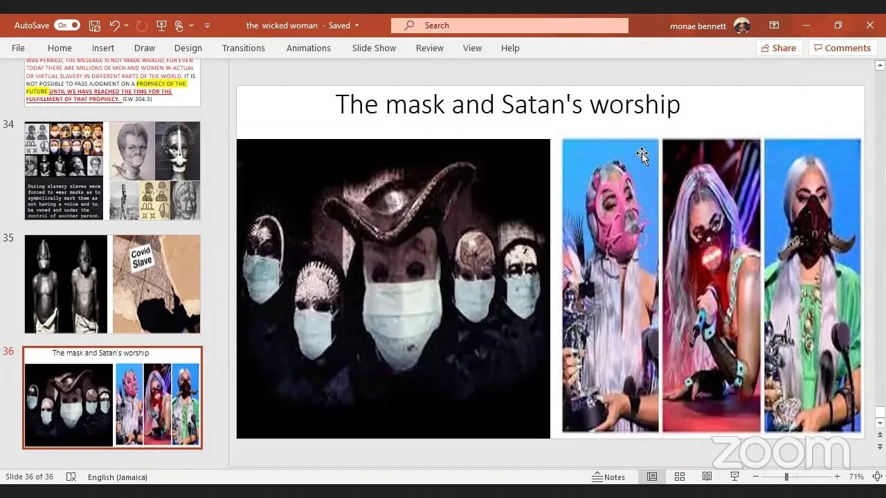Adjust the zoom slider handle

(x=786, y=477)
